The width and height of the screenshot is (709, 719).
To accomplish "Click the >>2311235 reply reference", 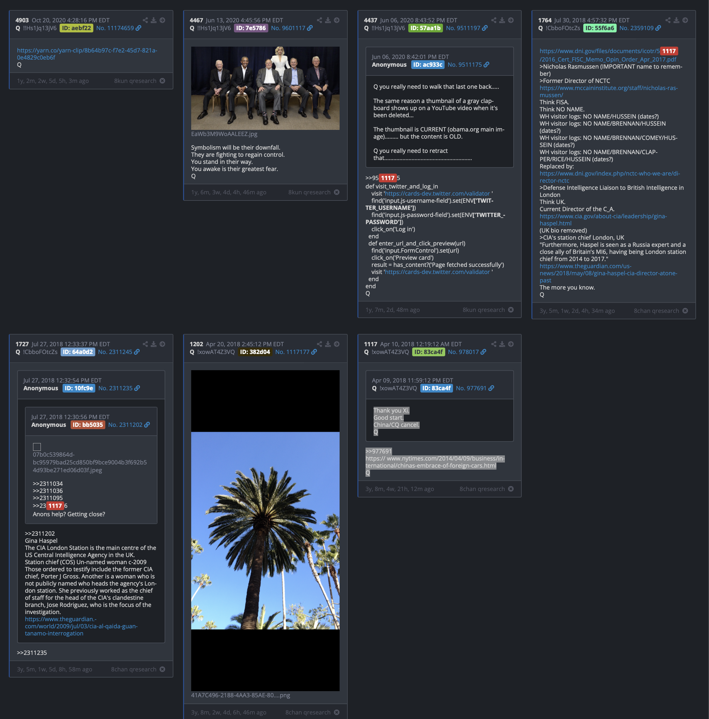I will 32,652.
